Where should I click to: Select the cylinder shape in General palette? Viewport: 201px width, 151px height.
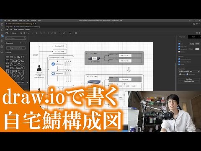point(15,64)
